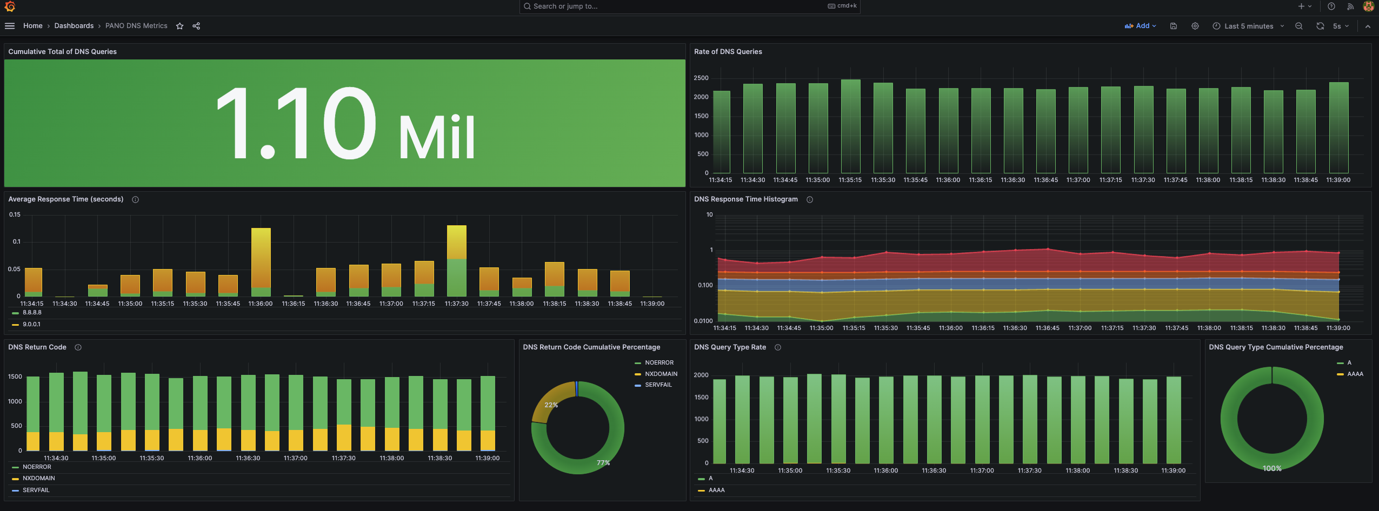Open the help question mark icon
This screenshot has height=511, width=1379.
(1331, 6)
